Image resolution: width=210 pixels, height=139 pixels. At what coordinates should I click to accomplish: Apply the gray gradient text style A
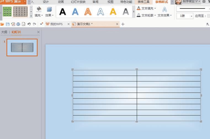[126, 12]
